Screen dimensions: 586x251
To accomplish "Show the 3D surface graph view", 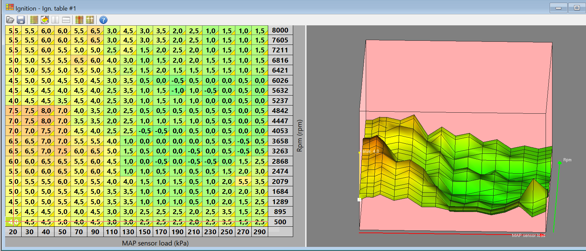I will coord(45,20).
